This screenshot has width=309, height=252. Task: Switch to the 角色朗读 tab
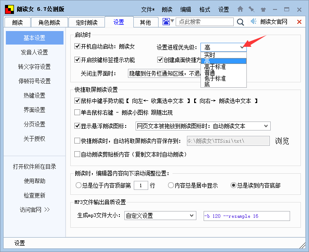(x=52, y=22)
